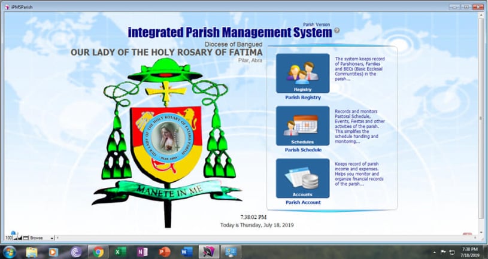This screenshot has height=259, width=488.
Task: Click the parish coat of arms shield
Action: coord(166,144)
